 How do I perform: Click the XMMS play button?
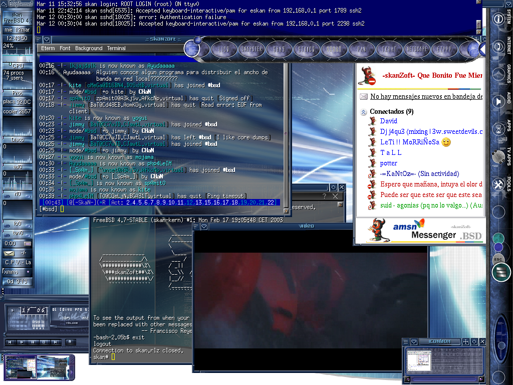[x=22, y=342]
